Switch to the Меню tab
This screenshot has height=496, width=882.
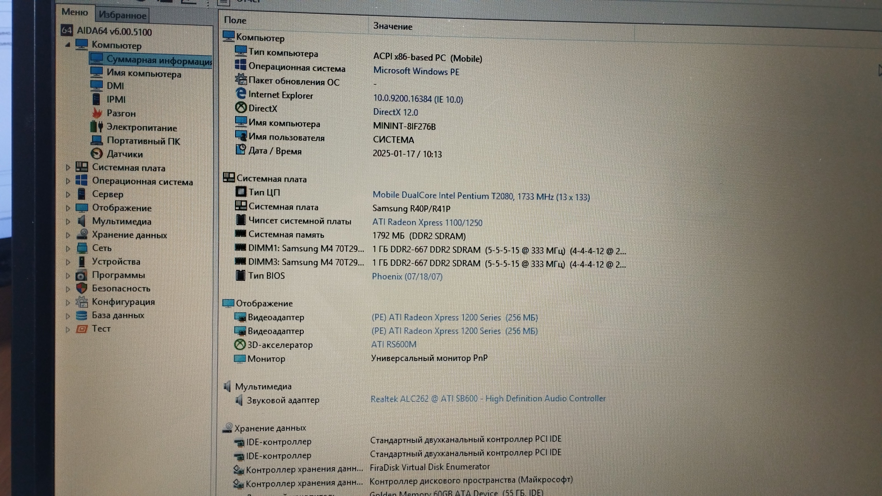74,12
